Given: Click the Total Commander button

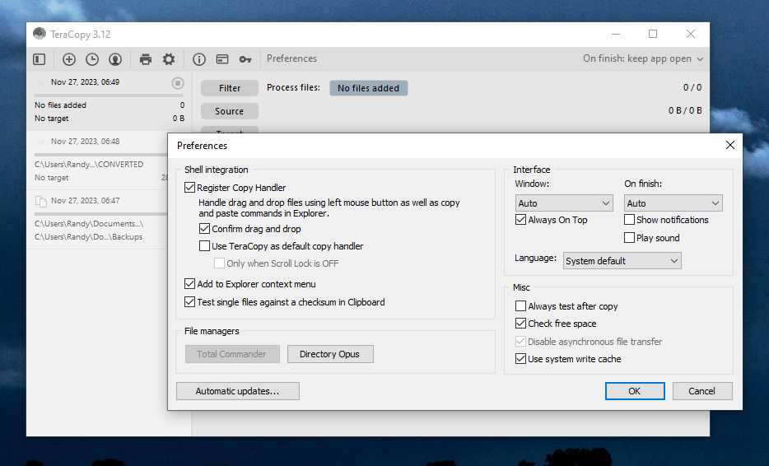Looking at the screenshot, I should [x=232, y=354].
